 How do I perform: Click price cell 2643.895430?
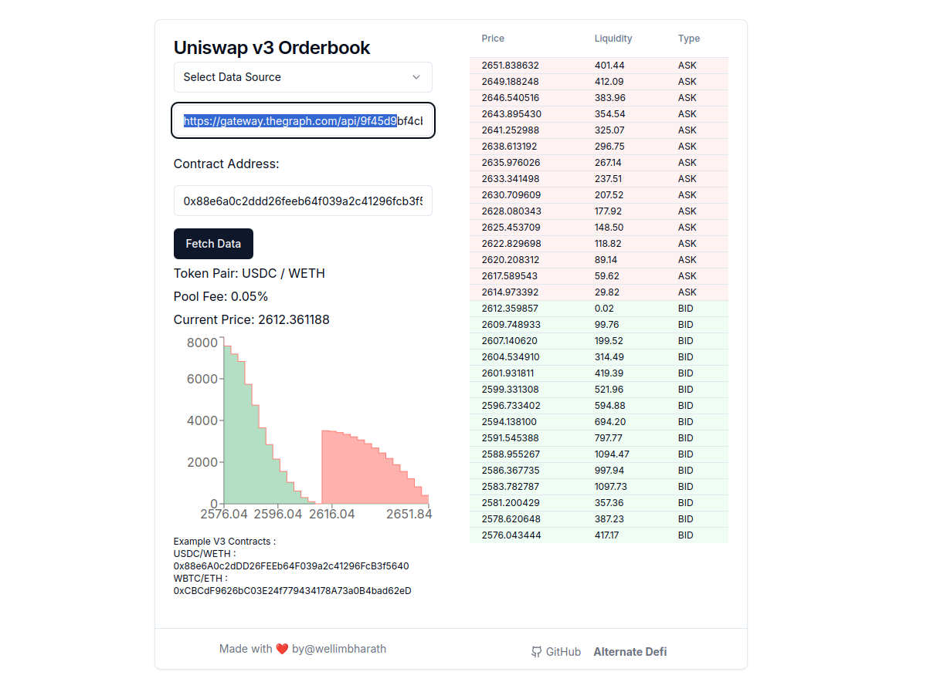[511, 114]
